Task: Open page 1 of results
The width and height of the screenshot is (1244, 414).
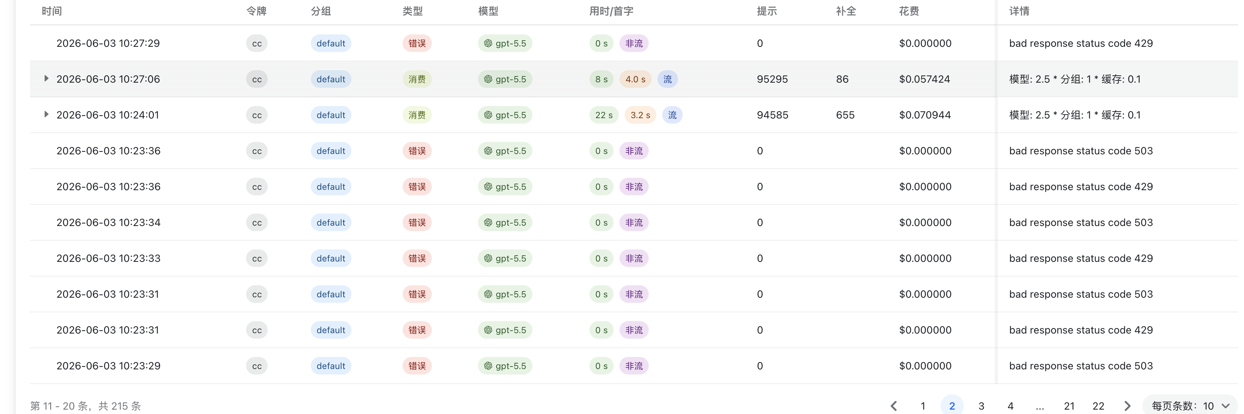Action: 923,406
